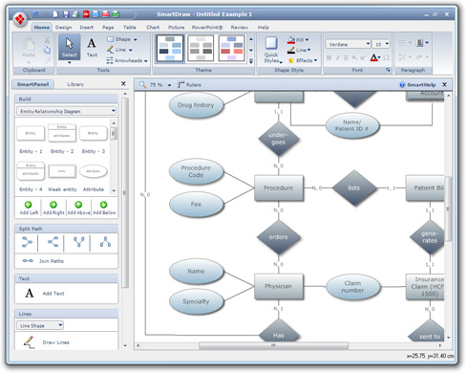Insert the Entity - 3 shape
The height and width of the screenshot is (374, 468).
point(93,133)
